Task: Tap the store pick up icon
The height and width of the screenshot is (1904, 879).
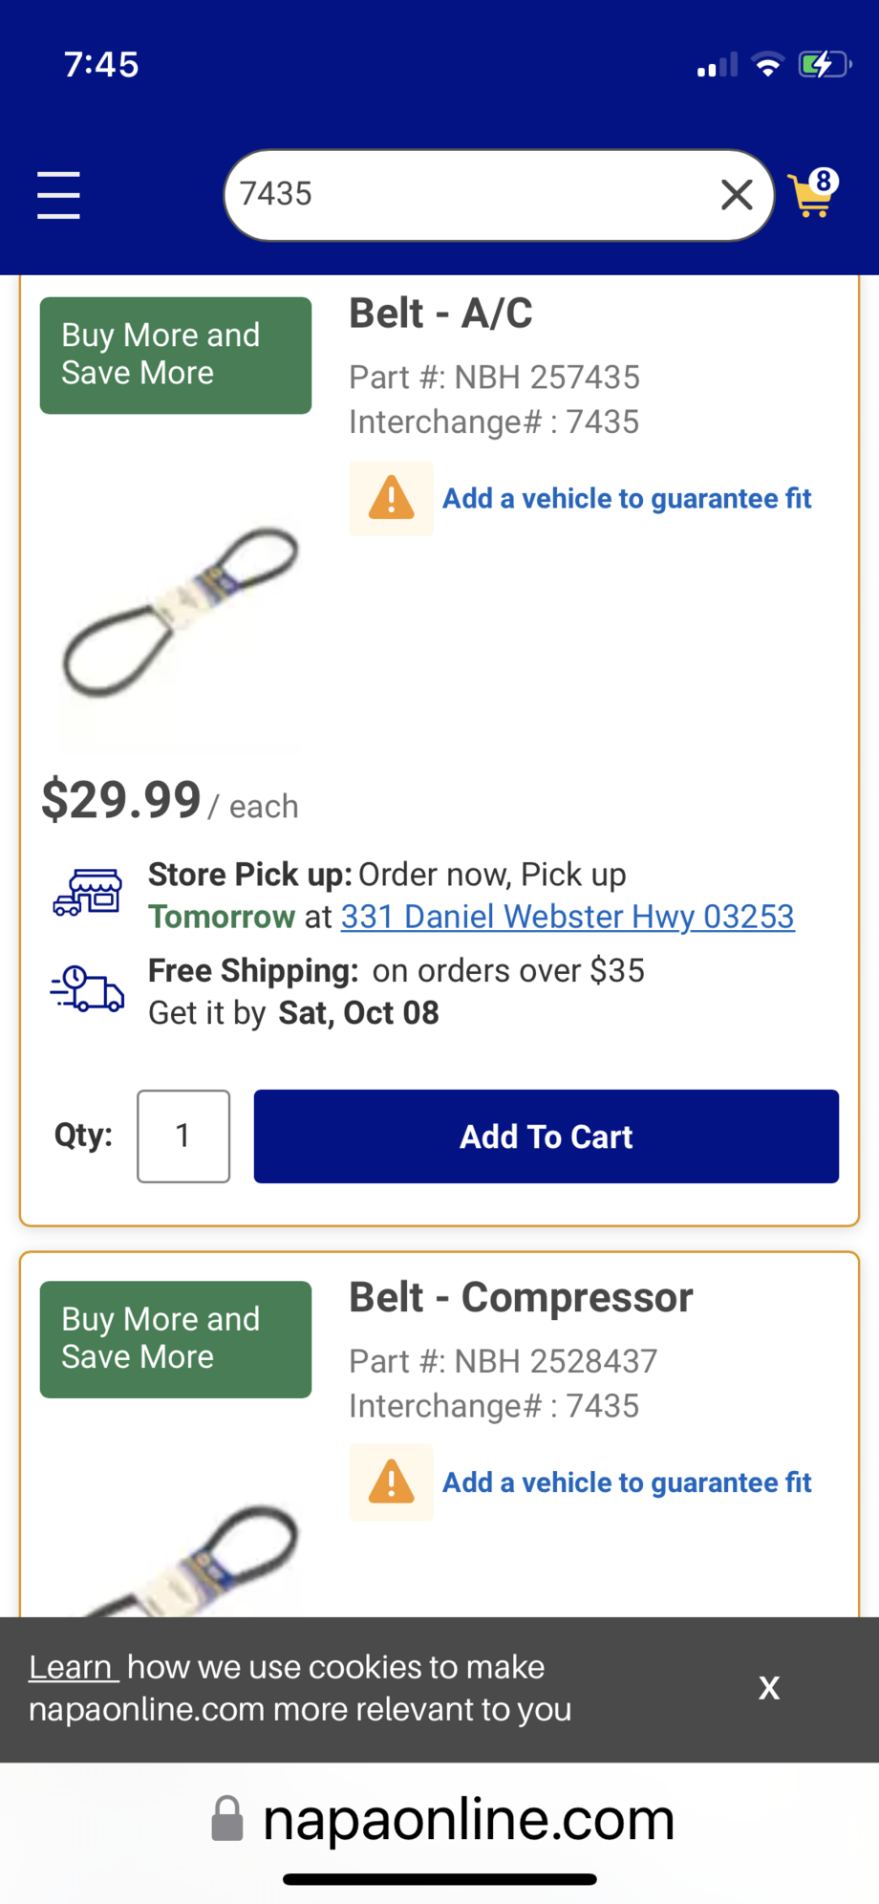Action: click(87, 893)
